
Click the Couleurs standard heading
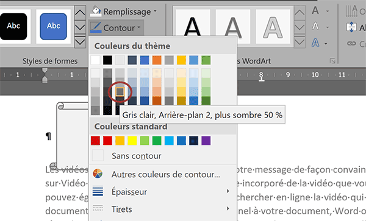pyautogui.click(x=131, y=127)
